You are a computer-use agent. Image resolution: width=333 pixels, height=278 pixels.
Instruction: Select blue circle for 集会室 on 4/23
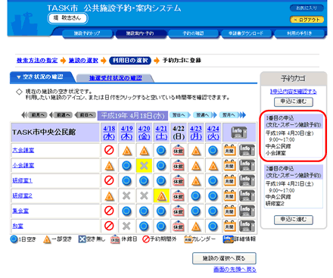tap(196, 211)
